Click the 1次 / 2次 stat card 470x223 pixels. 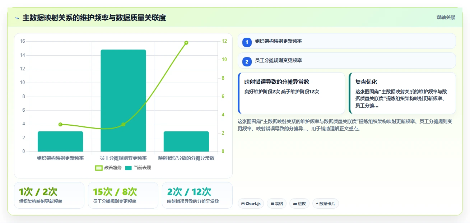pos(49,195)
